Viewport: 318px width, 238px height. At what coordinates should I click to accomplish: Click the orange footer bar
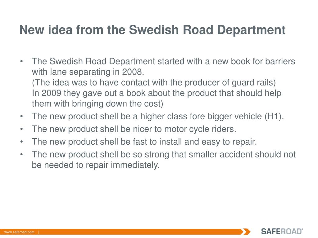[x=122, y=232]
